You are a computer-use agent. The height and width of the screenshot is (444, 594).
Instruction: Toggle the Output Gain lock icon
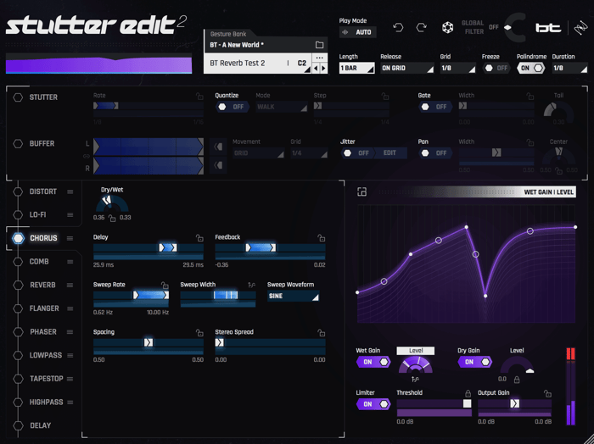(x=547, y=393)
